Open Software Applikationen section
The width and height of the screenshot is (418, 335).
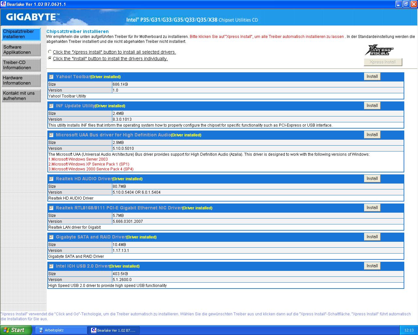pos(21,50)
